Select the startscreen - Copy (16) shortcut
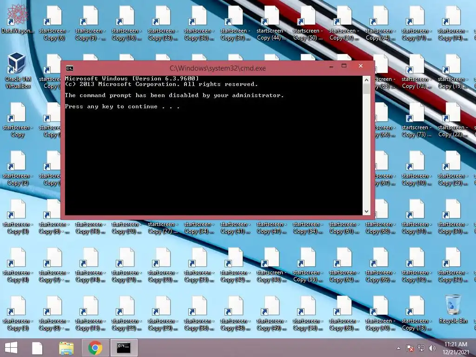 126,22
